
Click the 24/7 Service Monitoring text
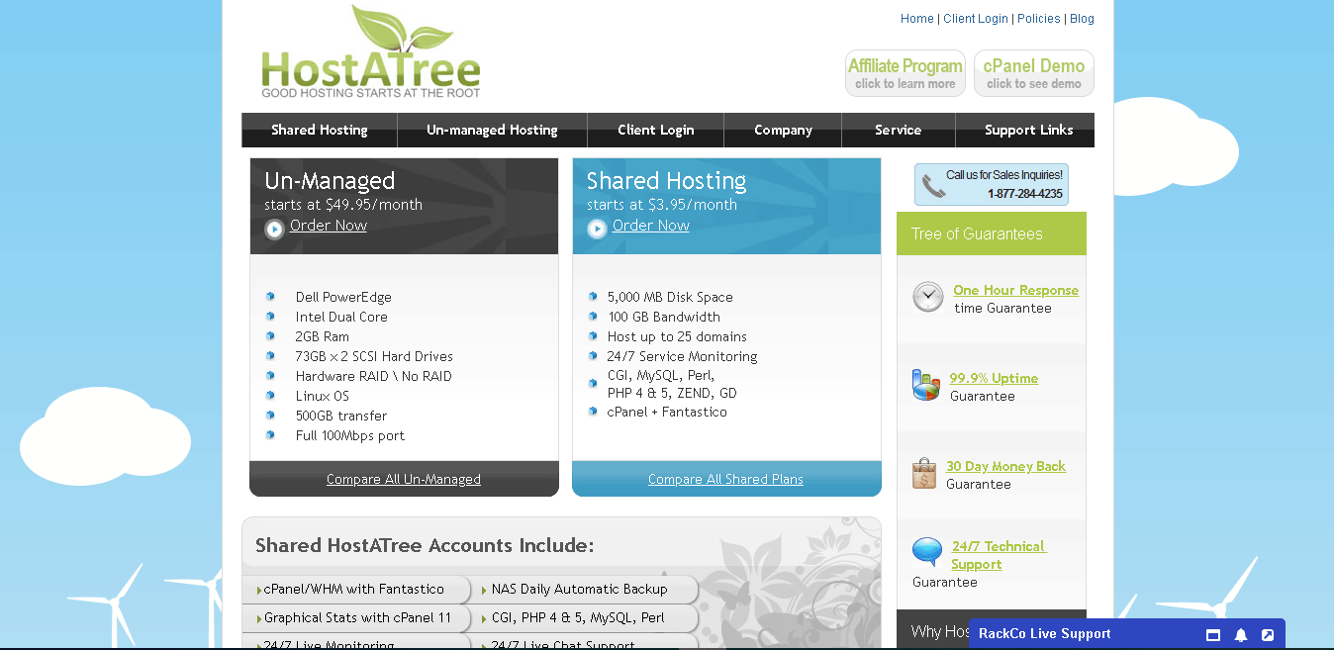(682, 356)
